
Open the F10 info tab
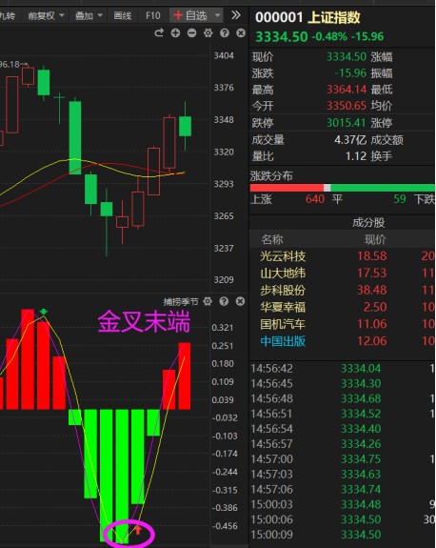pyautogui.click(x=153, y=16)
